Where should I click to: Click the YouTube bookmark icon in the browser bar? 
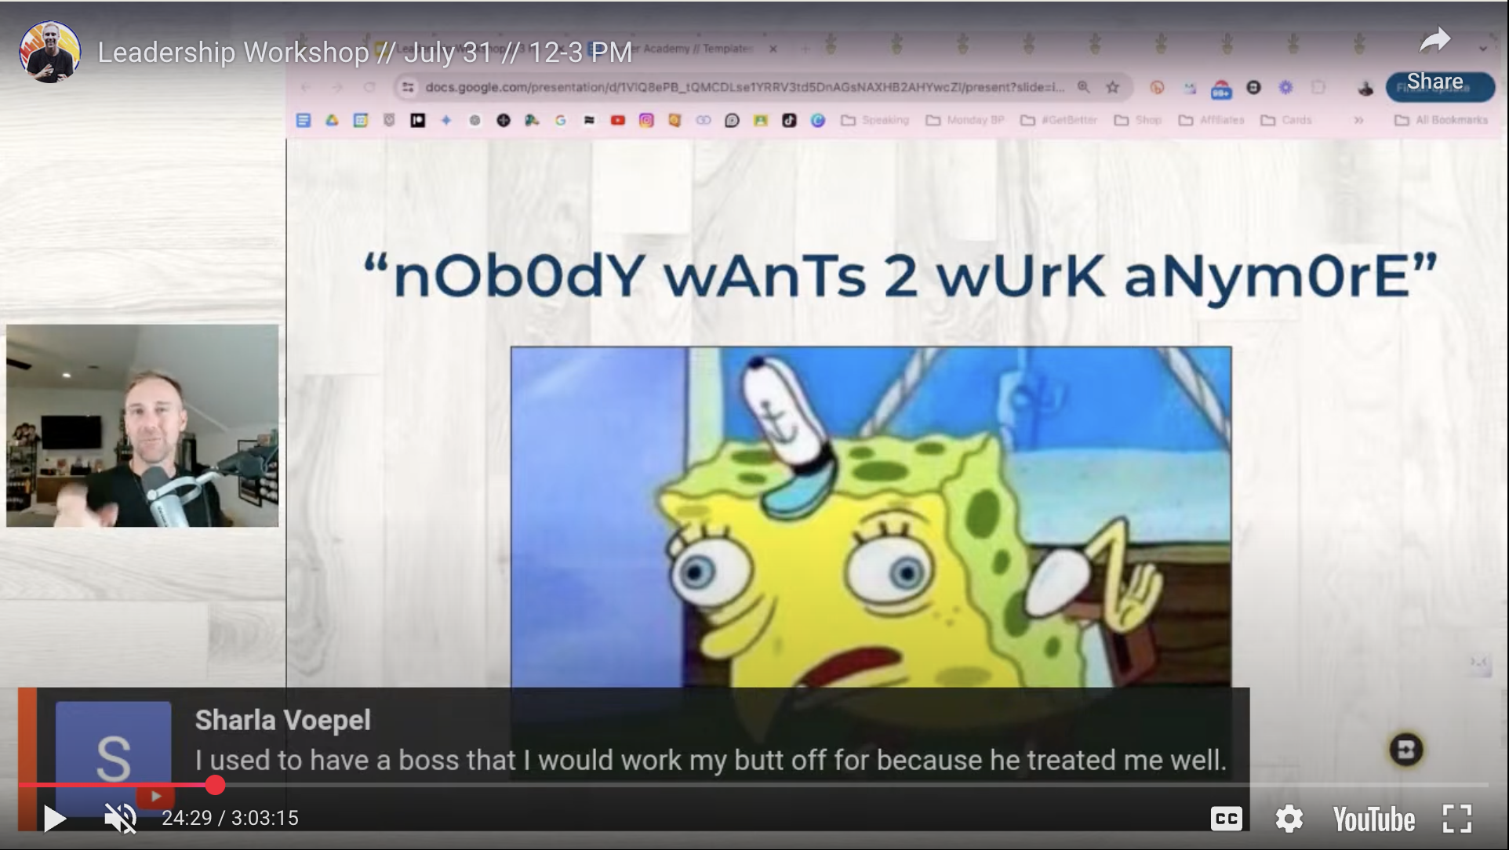(618, 120)
